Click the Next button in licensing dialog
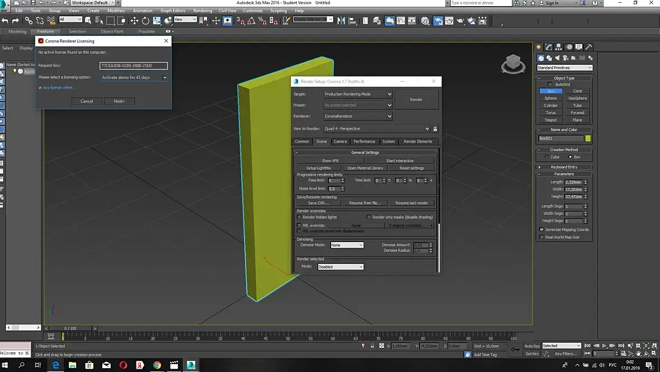660x372 pixels. (119, 101)
